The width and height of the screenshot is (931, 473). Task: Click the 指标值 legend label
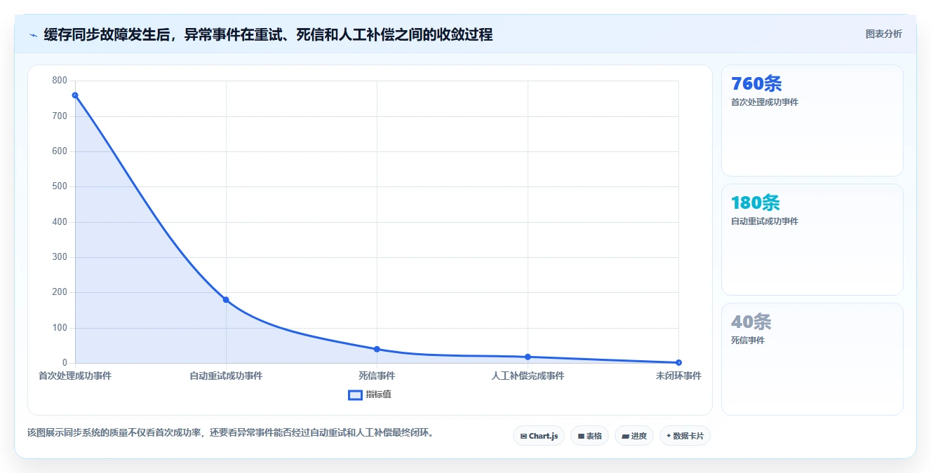coord(378,395)
